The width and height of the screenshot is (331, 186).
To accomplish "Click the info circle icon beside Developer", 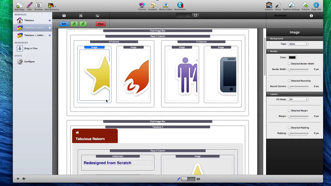I will tap(311, 16).
